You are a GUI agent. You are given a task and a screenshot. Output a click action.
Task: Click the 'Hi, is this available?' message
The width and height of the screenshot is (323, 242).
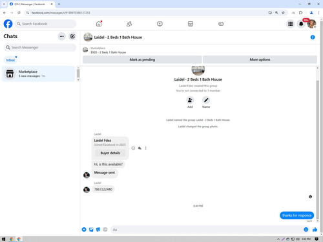point(109,164)
